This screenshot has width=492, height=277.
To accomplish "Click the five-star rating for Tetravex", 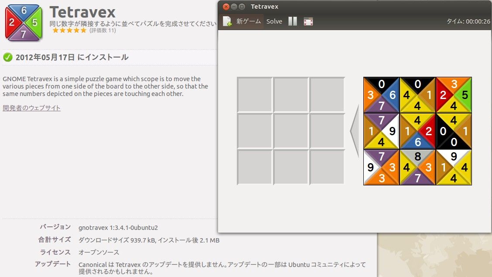I will [x=69, y=31].
